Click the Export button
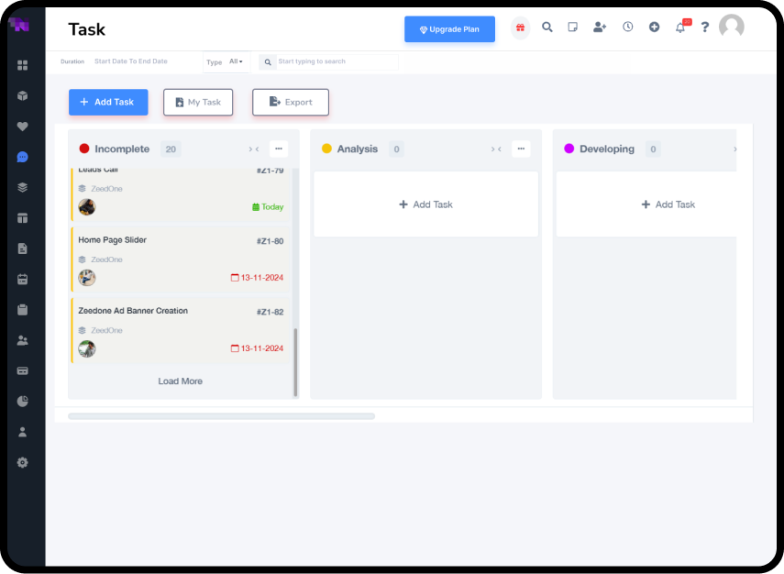The height and width of the screenshot is (574, 784). (291, 102)
